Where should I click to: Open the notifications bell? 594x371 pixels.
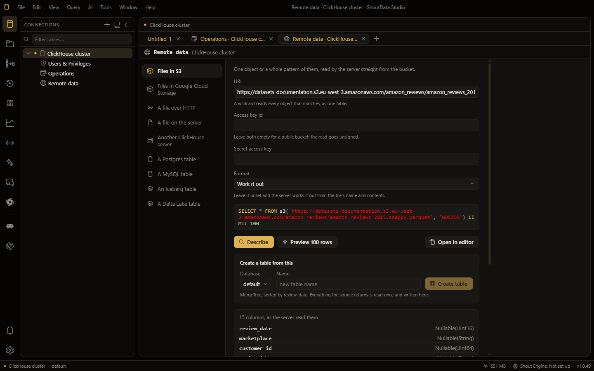click(10, 331)
